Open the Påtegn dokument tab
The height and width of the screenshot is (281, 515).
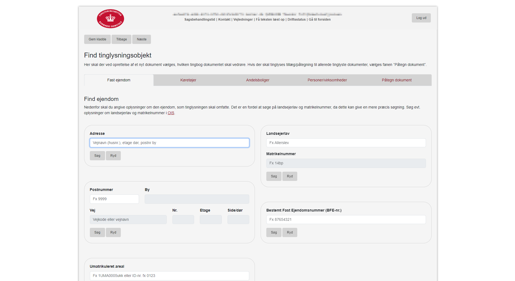(x=397, y=80)
